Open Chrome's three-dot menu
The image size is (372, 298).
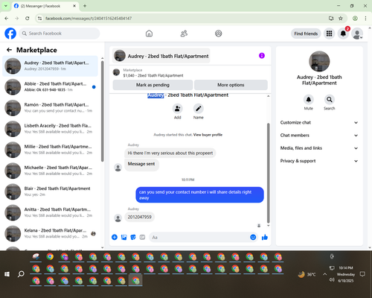click(365, 18)
